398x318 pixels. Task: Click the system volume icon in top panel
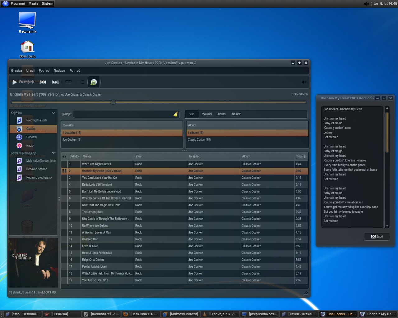[x=366, y=4]
